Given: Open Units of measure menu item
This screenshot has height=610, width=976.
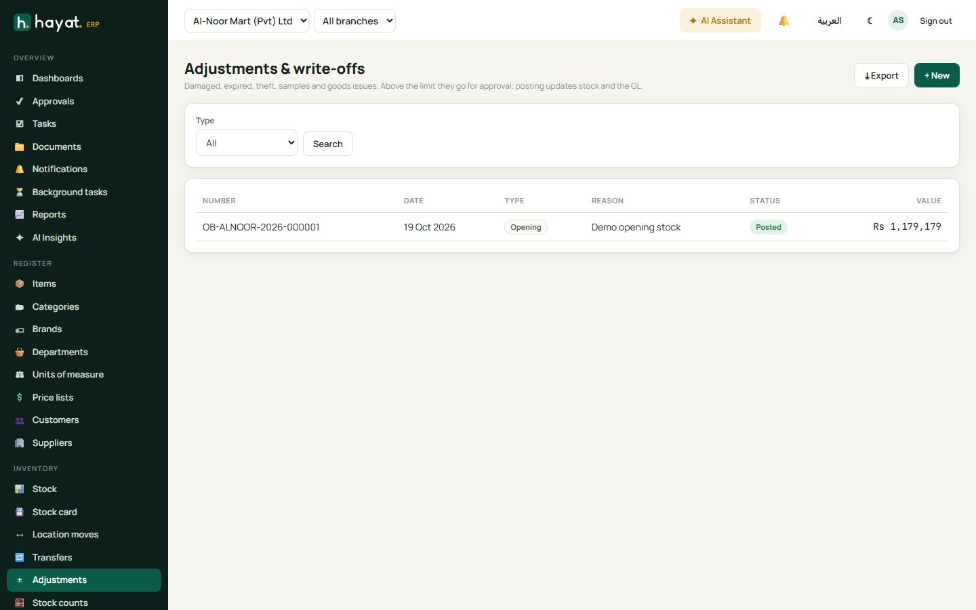Looking at the screenshot, I should pyautogui.click(x=84, y=375).
